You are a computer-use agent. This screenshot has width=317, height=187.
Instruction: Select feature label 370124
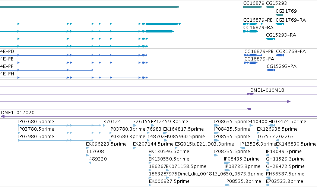click(112, 122)
